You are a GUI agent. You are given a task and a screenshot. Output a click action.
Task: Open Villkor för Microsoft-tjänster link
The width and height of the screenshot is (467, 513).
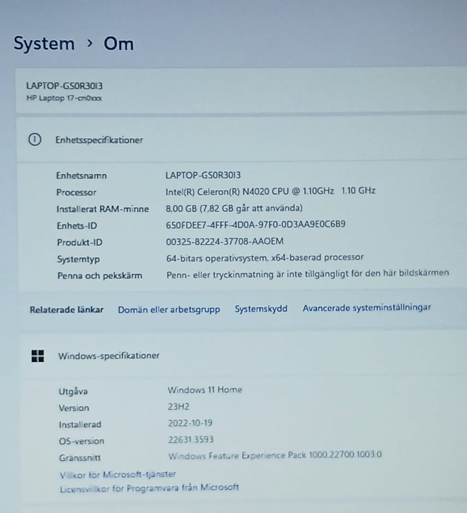pos(118,475)
